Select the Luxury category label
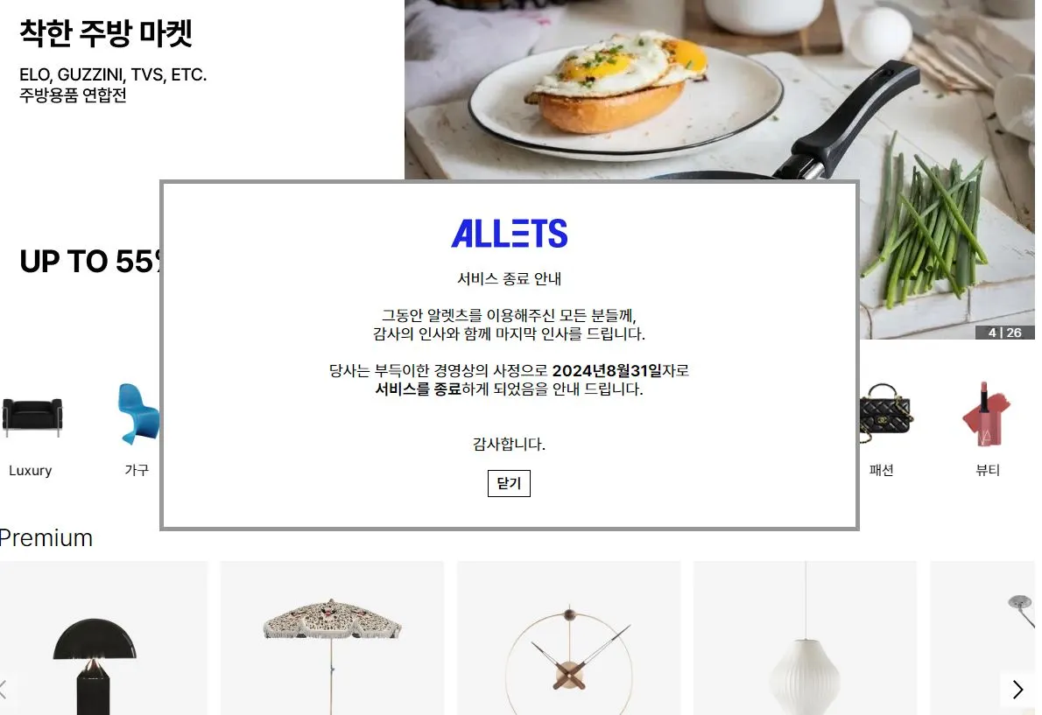 (31, 470)
